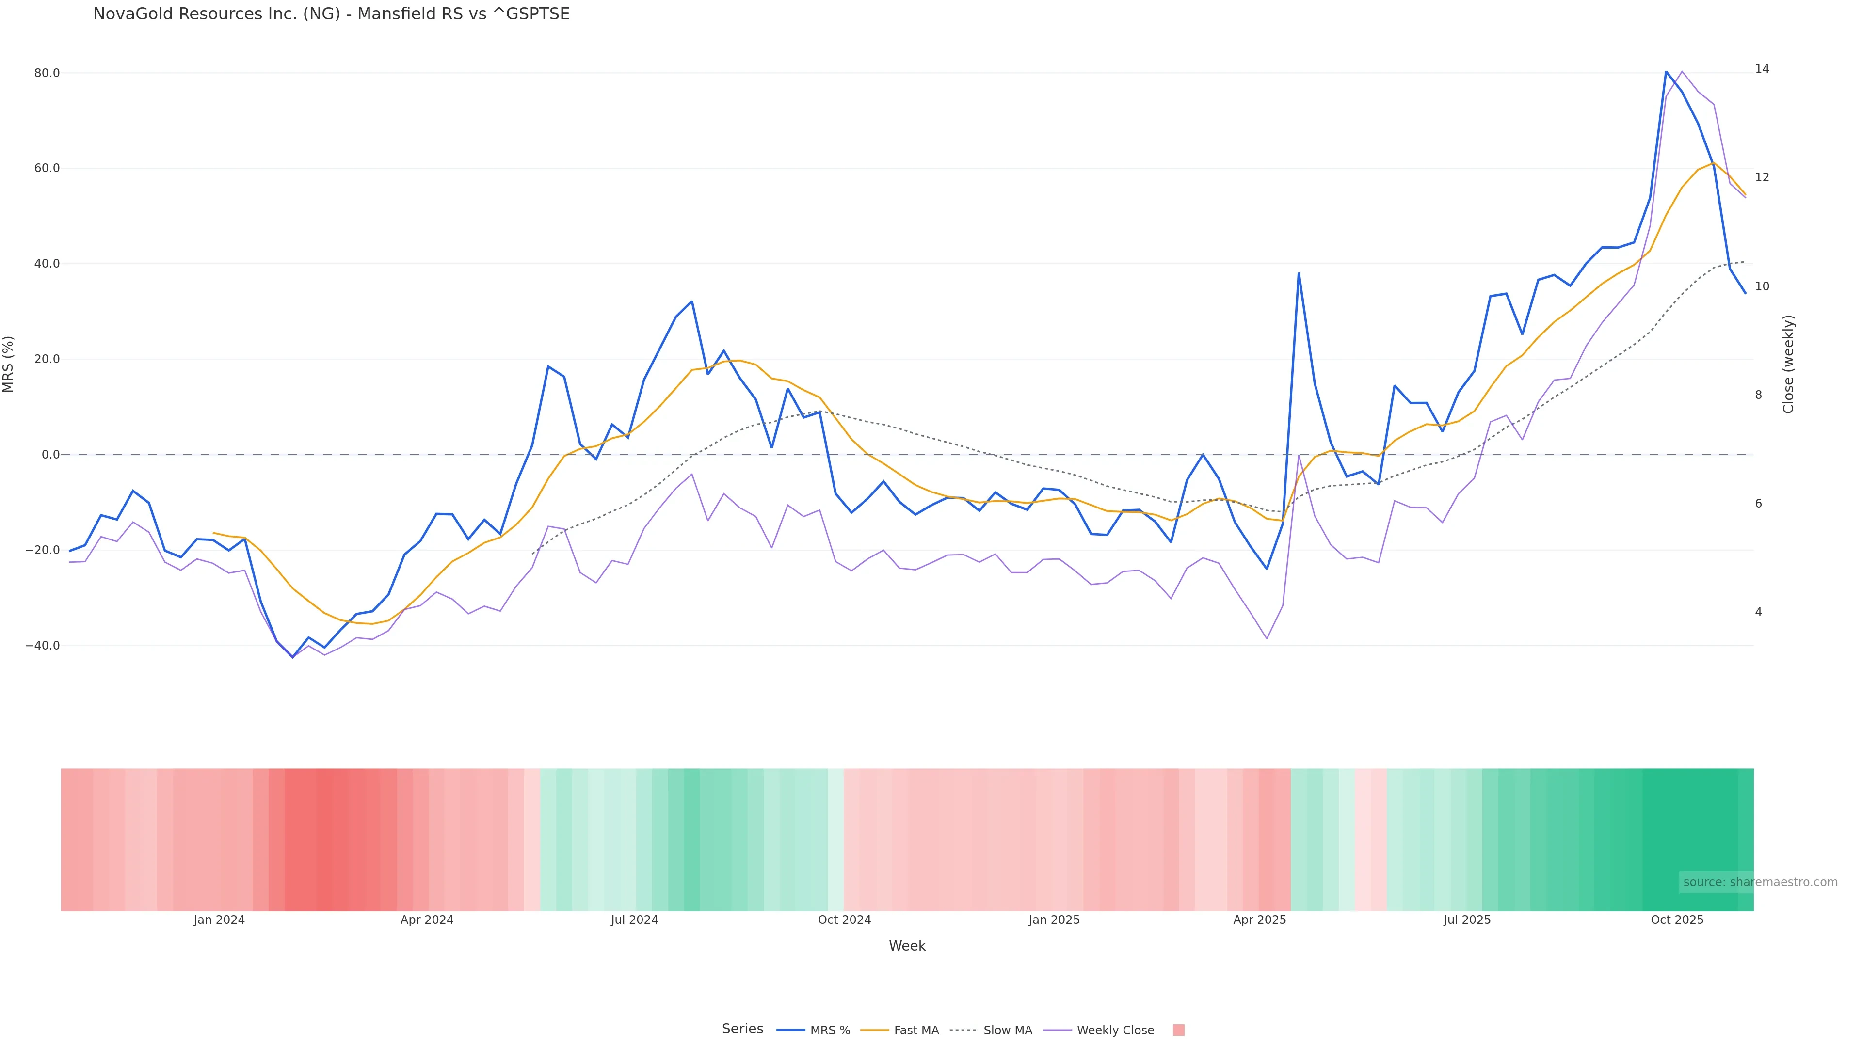Viewport: 1862px width, 1047px height.
Task: Click the MRS (%) y-axis title
Action: click(9, 364)
